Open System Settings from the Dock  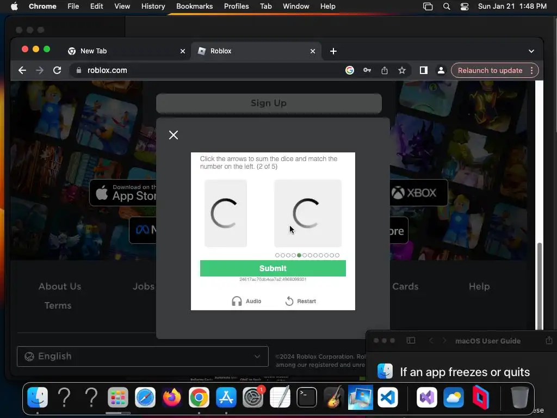pos(253,397)
